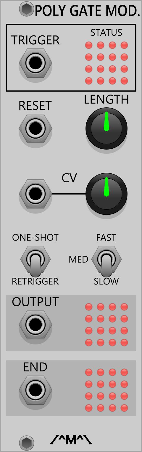Click first OUTPUT LED in top row
The image size is (142, 452).
coord(89,307)
